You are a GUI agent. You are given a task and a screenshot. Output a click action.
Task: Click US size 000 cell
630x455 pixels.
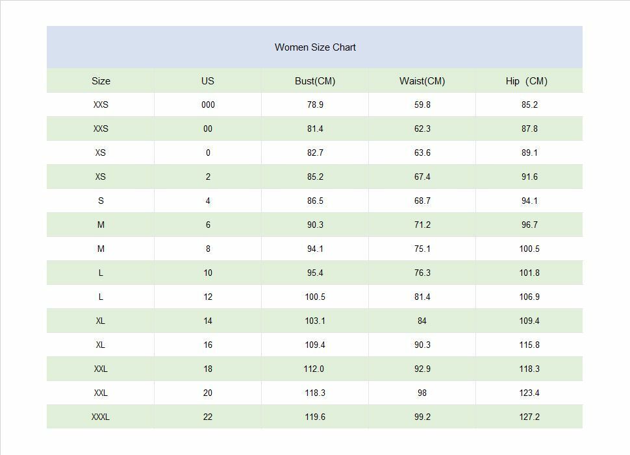tap(208, 105)
